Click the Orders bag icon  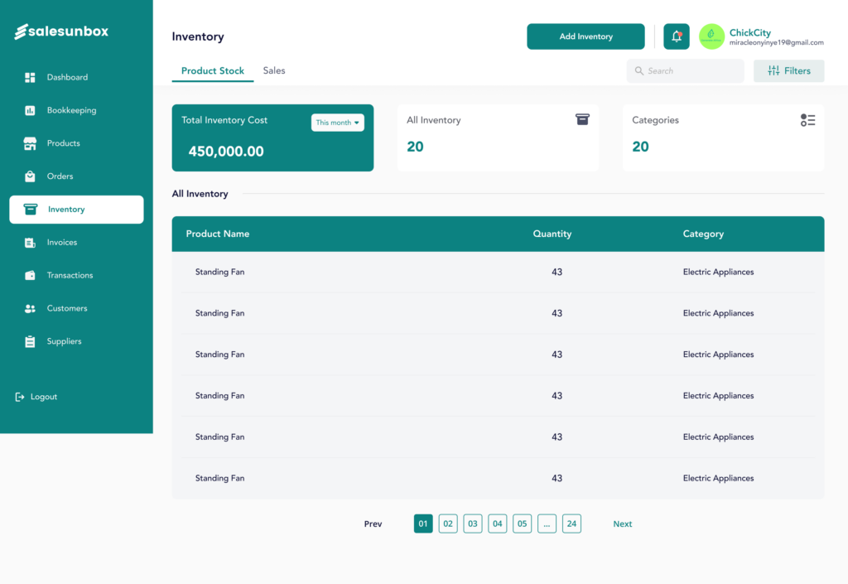coord(30,176)
